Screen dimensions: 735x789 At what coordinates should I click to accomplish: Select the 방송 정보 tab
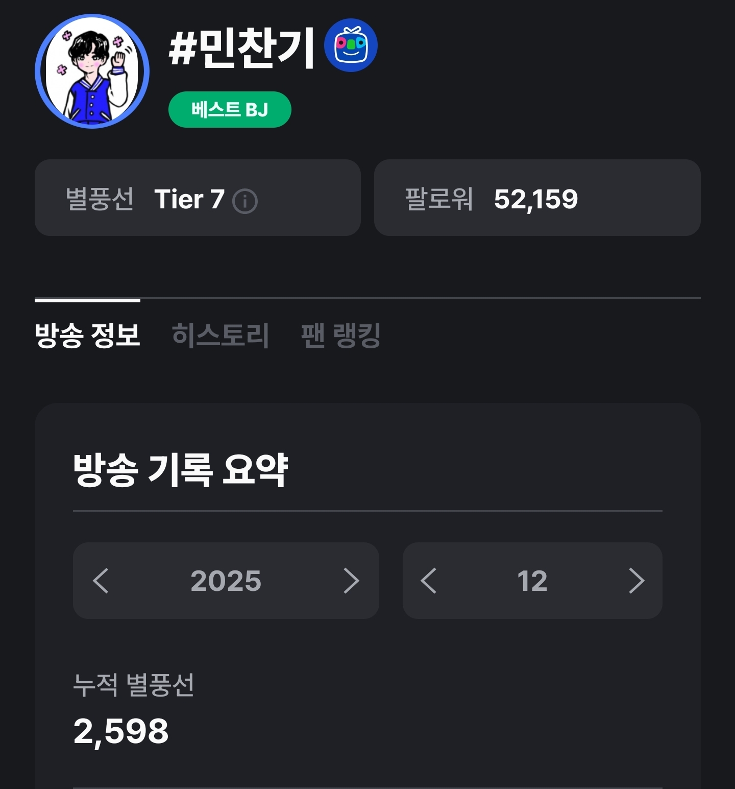point(87,336)
